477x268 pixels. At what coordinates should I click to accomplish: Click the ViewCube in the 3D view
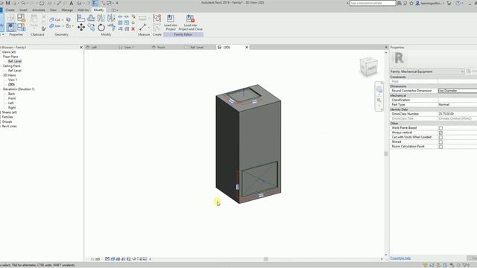point(369,66)
